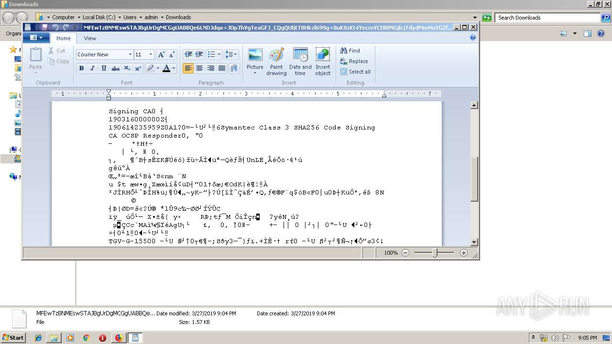This screenshot has height=344, width=612.
Task: Open the Replace dialog
Action: tap(354, 61)
